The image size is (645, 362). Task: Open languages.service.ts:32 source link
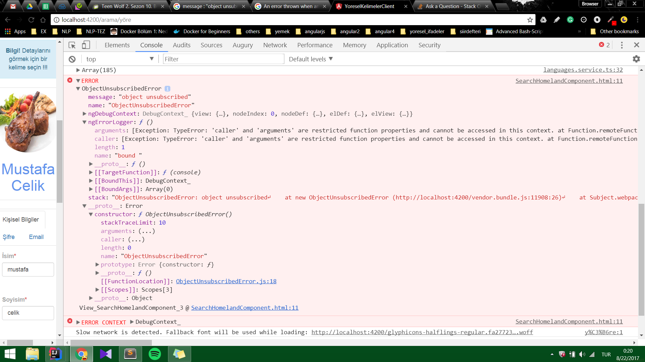(583, 70)
